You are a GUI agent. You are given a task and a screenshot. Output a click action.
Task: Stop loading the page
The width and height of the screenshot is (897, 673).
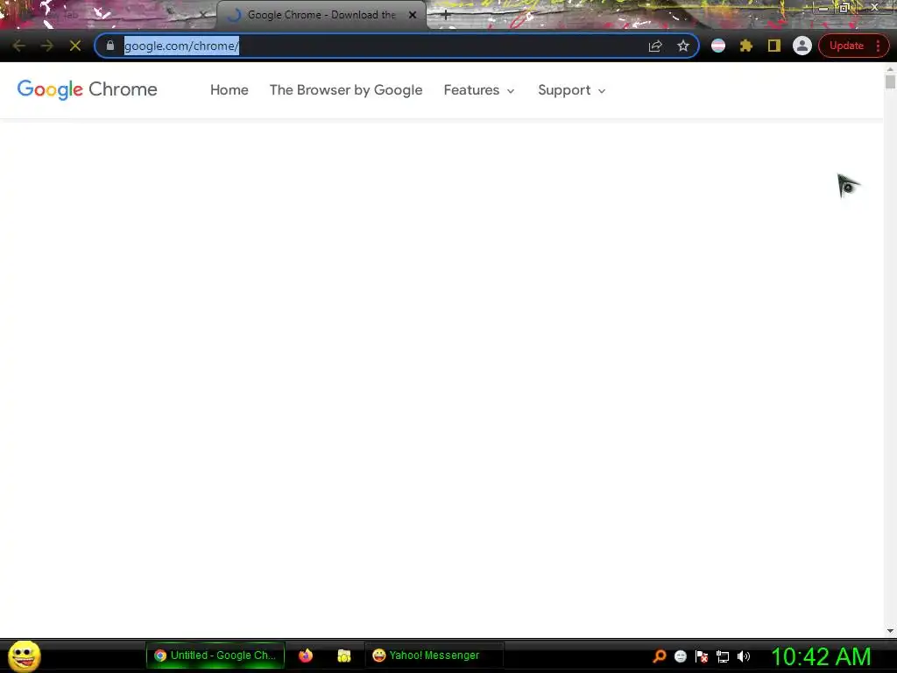click(75, 46)
